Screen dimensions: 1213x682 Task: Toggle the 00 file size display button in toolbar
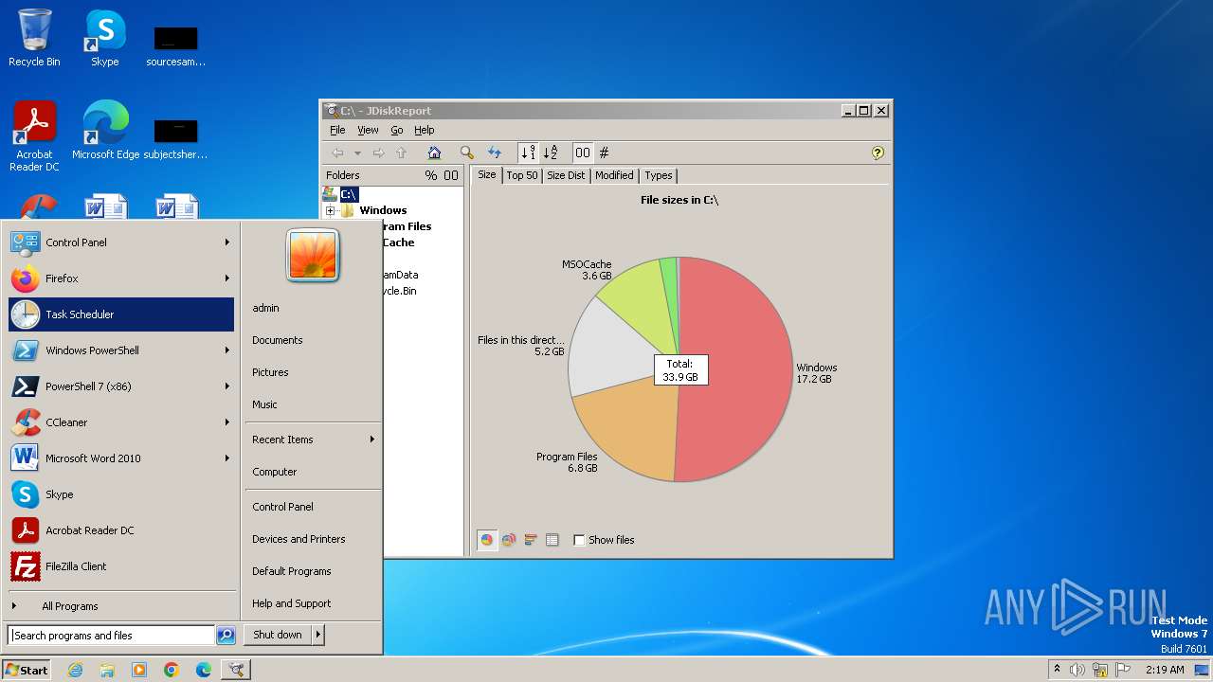[583, 153]
